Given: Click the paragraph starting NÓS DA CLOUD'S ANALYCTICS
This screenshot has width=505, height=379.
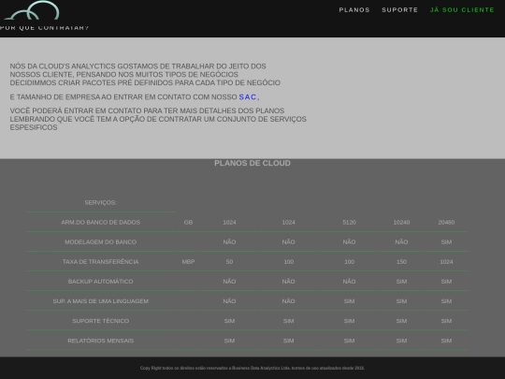Looking at the screenshot, I should (145, 75).
